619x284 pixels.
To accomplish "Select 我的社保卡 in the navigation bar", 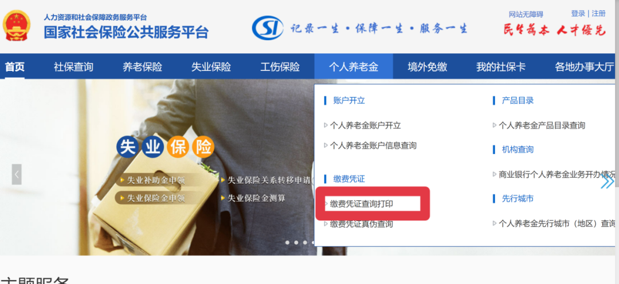I will point(501,66).
